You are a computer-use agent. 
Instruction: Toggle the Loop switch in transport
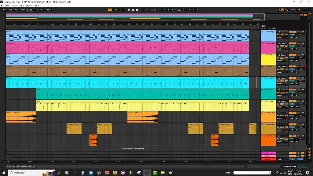[x=179, y=10]
